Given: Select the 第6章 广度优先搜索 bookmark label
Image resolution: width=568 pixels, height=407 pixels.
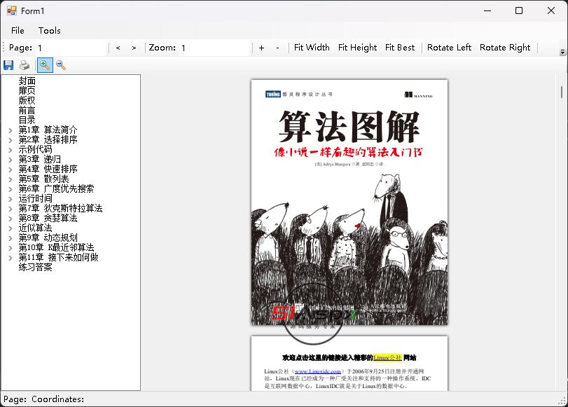Looking at the screenshot, I should tap(57, 188).
